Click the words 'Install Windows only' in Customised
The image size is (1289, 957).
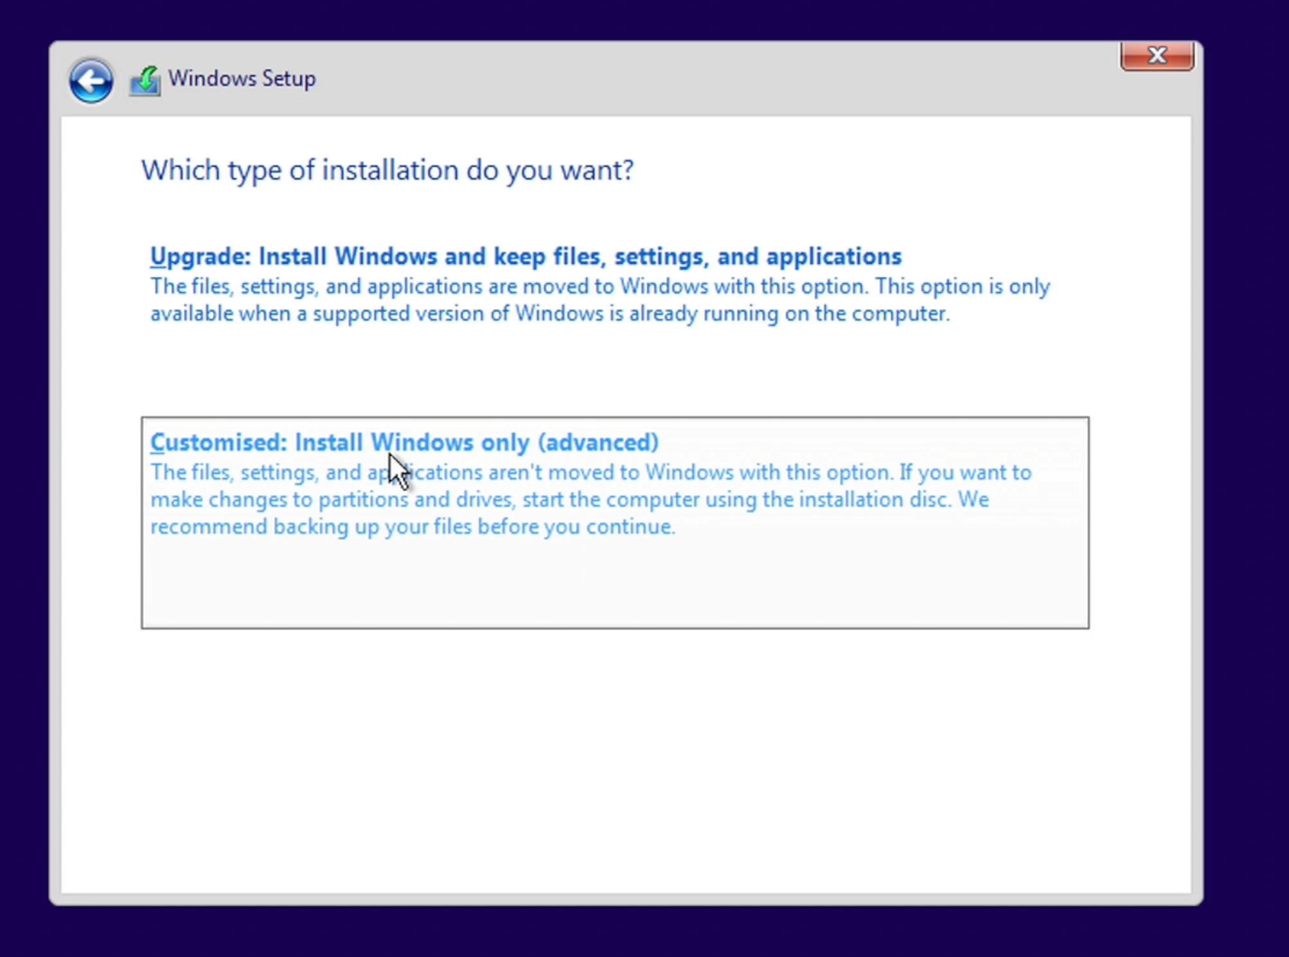[x=412, y=443]
